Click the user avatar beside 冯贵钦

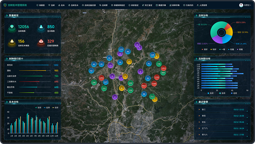point(241,5)
